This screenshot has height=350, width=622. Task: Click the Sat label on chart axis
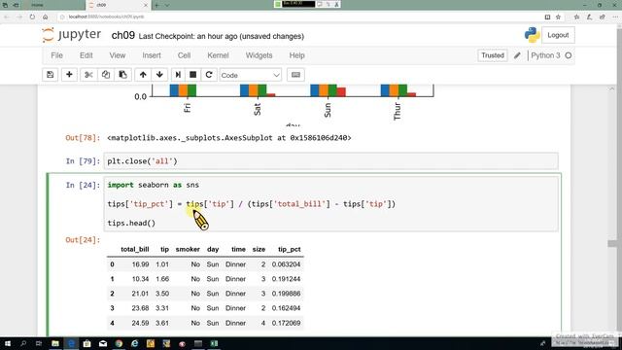click(x=257, y=109)
